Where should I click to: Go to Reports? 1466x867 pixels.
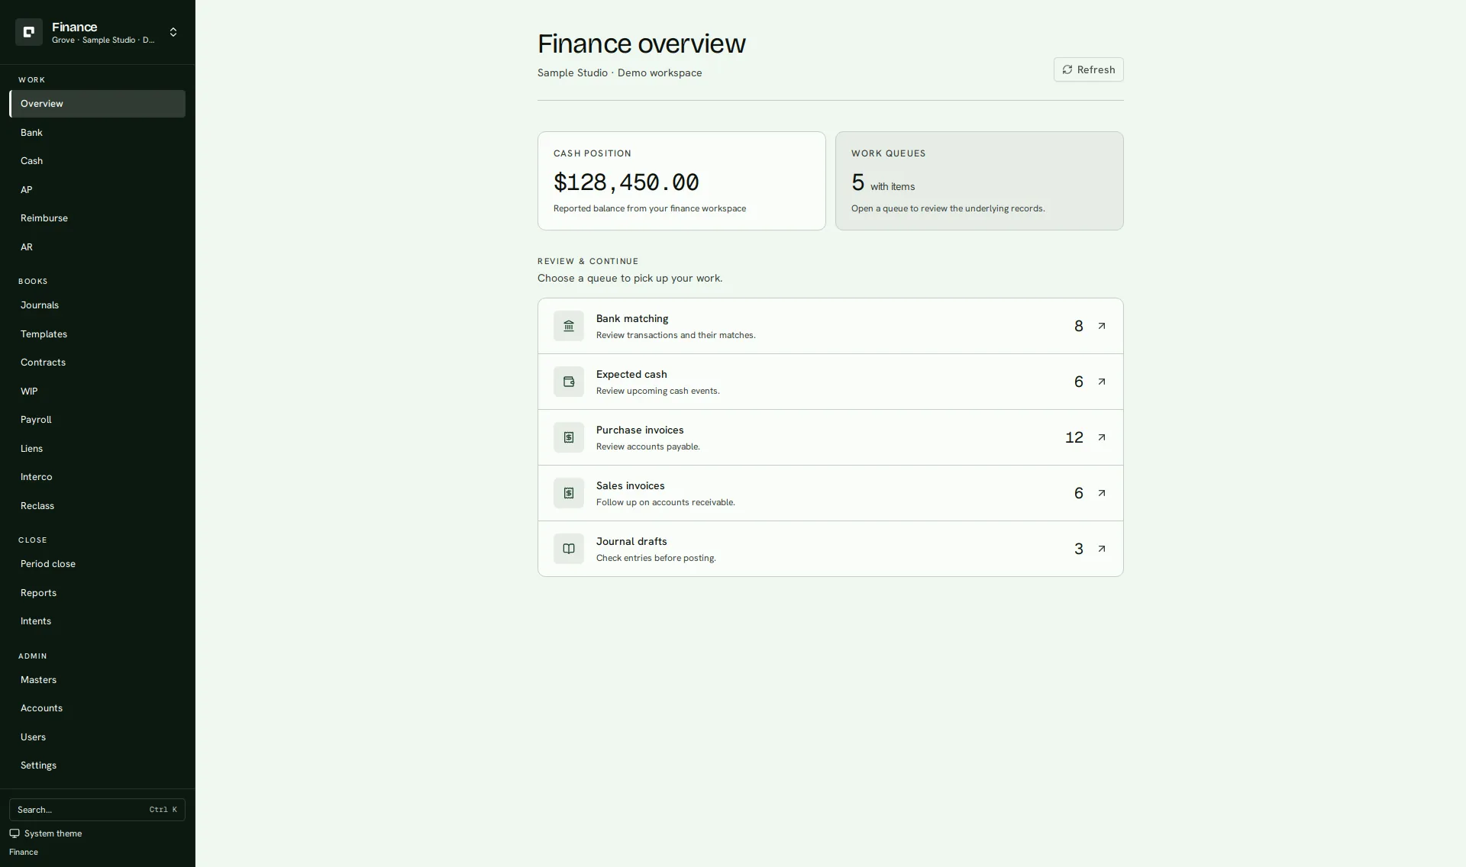tap(97, 593)
